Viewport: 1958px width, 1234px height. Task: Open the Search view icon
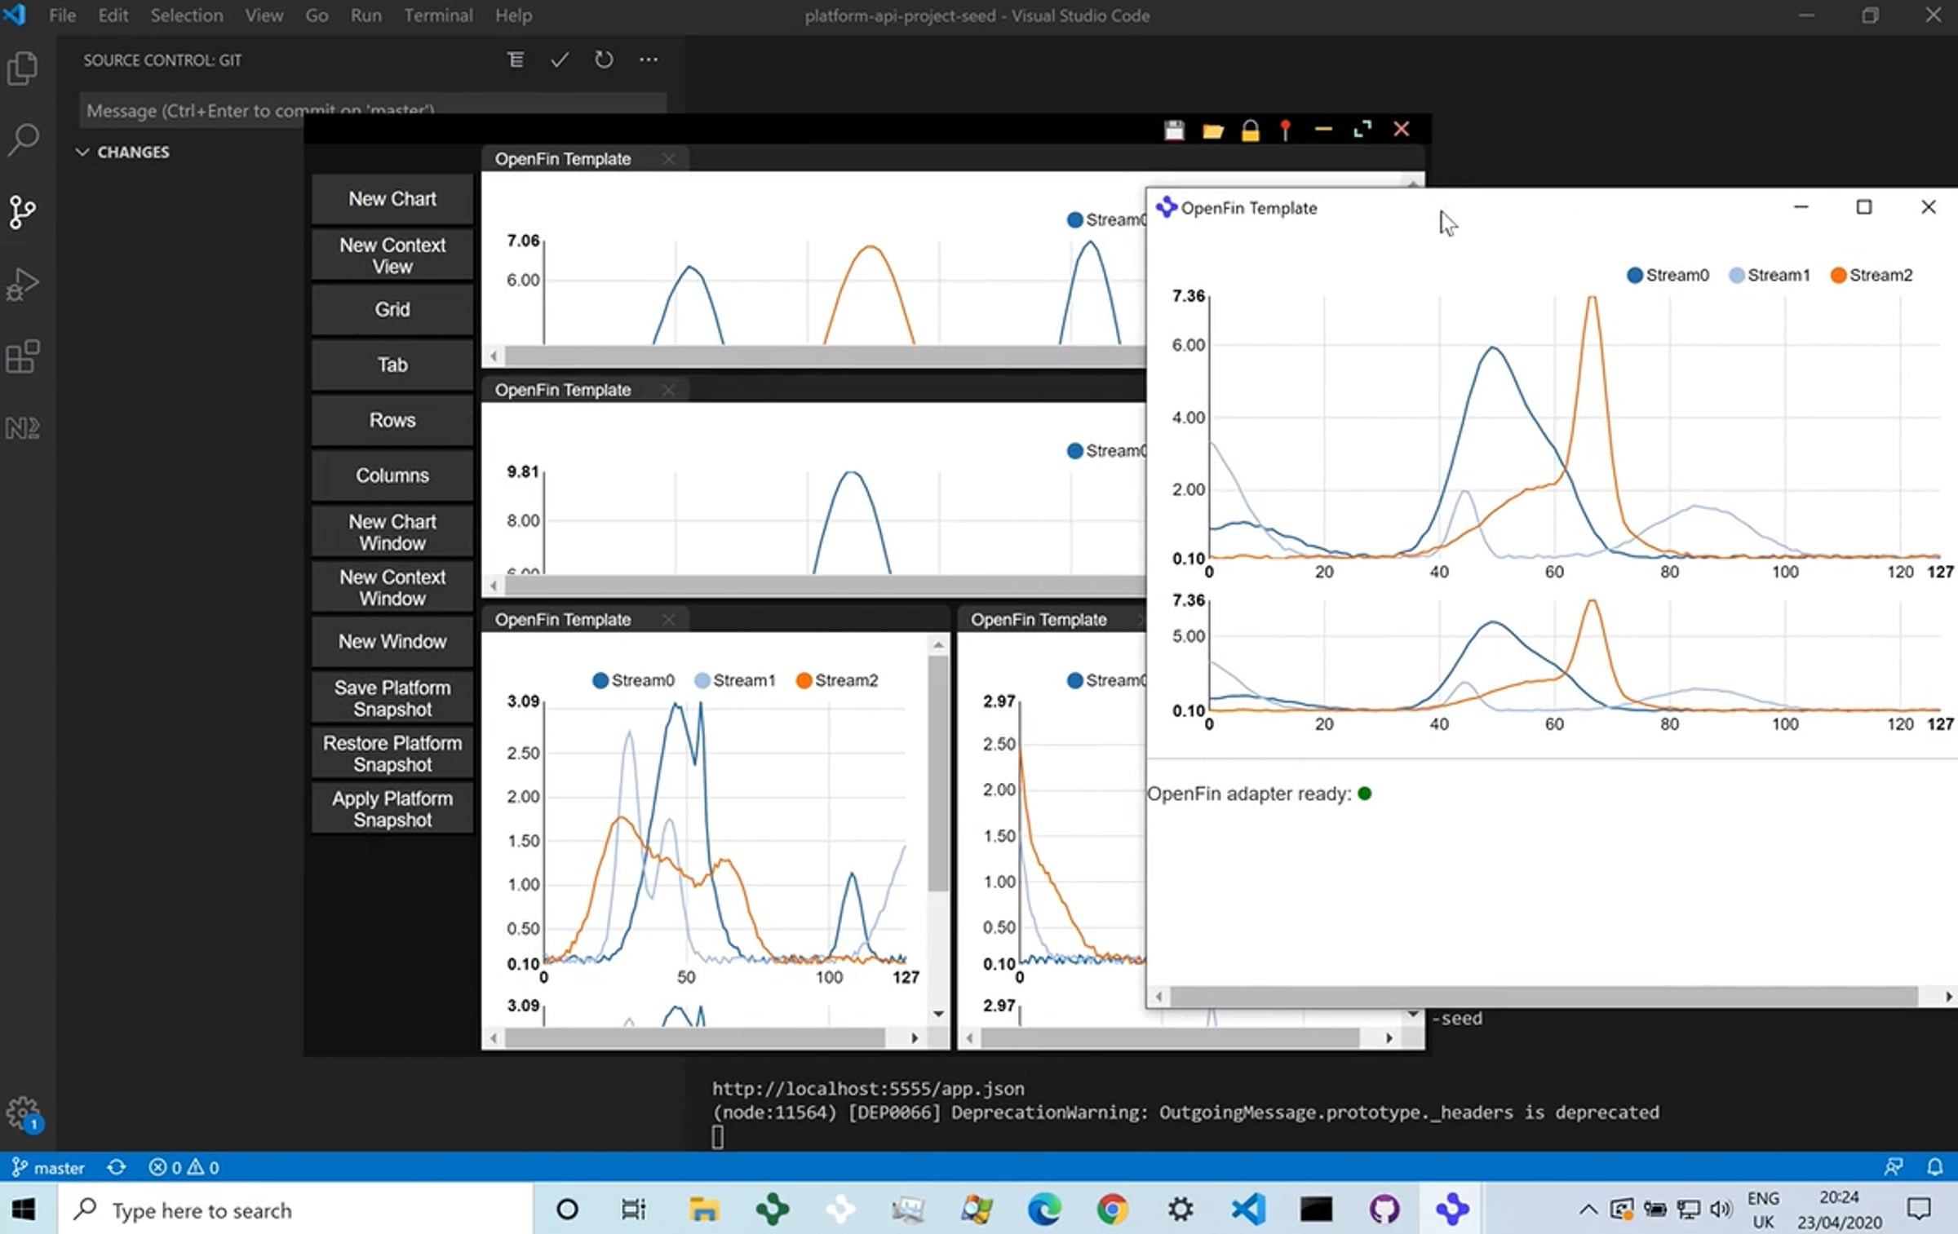tap(23, 139)
